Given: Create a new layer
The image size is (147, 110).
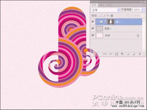Looking at the screenshot, I should tap(134, 54).
